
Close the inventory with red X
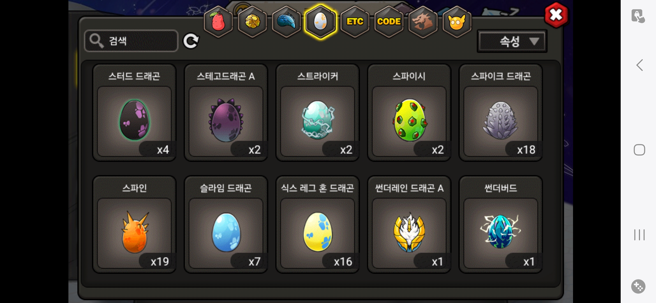click(x=556, y=15)
